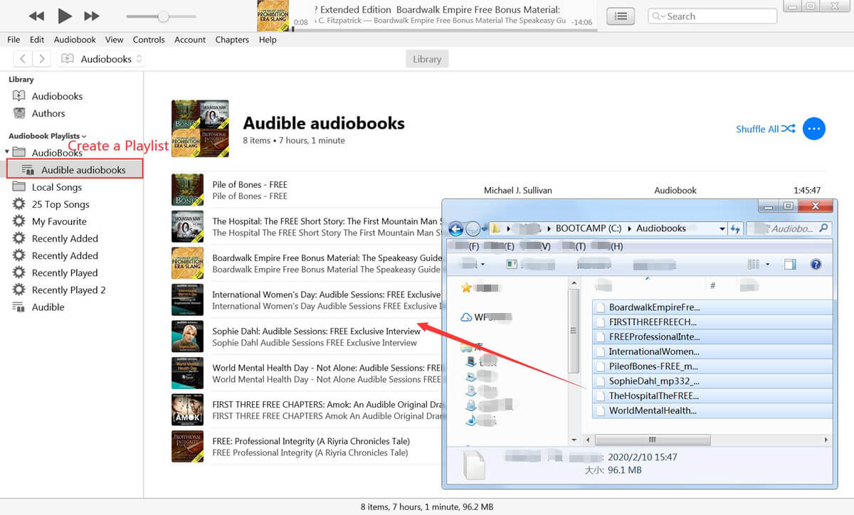Click the Shuffle All link
The width and height of the screenshot is (854, 515).
click(x=766, y=129)
